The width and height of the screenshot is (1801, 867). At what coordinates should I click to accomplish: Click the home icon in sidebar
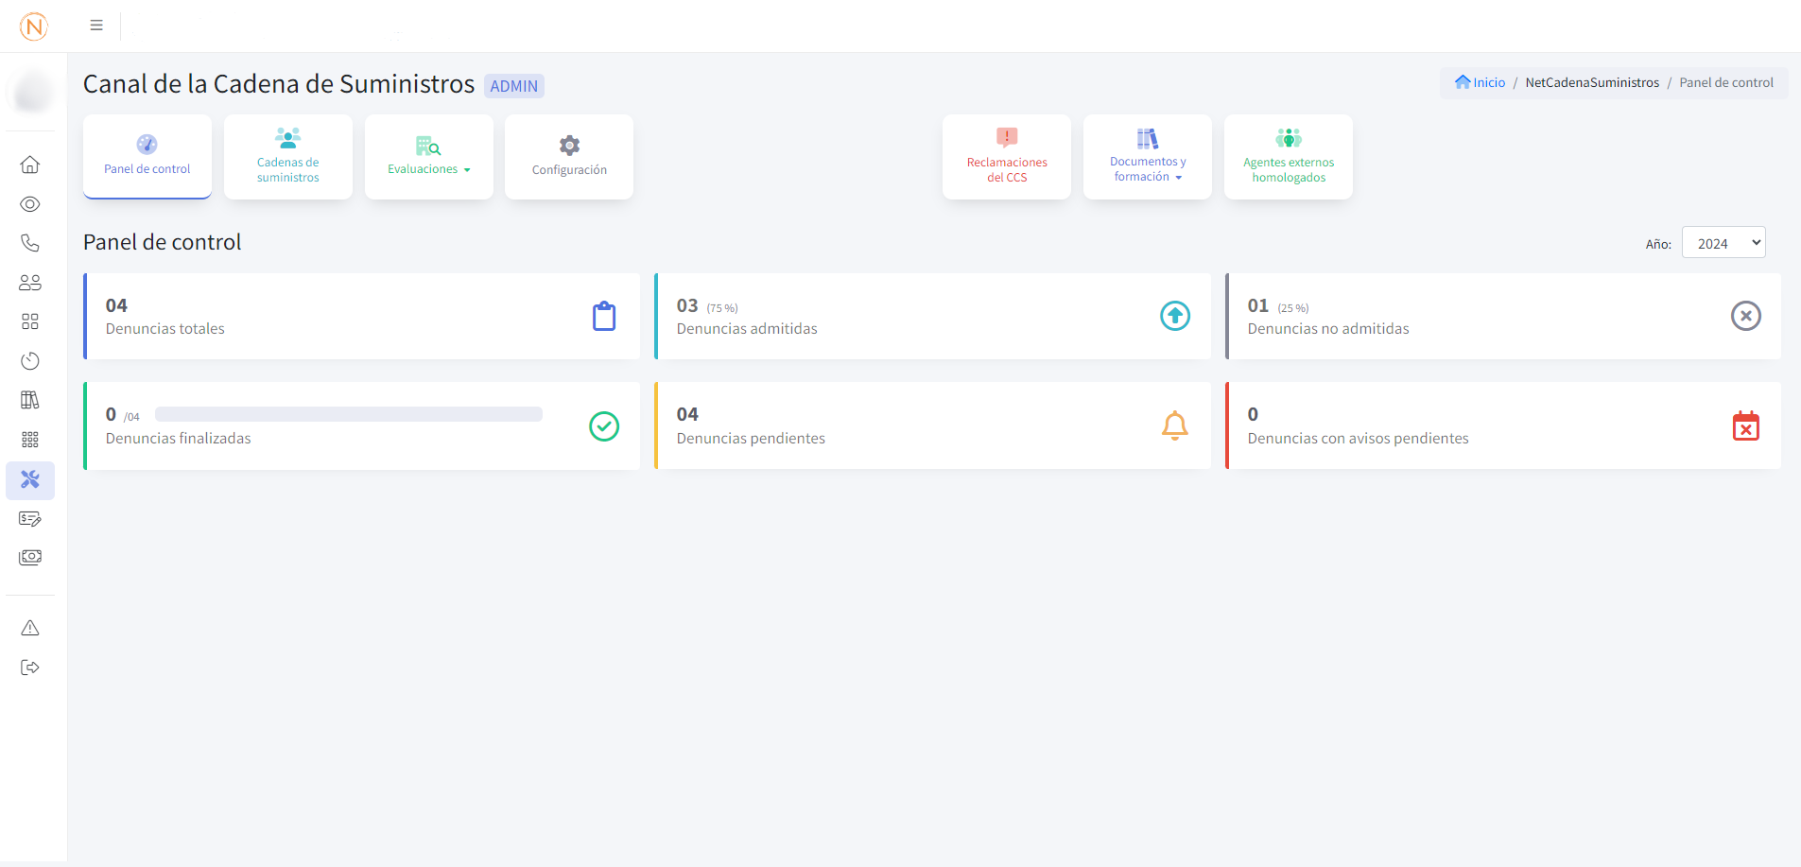point(30,165)
